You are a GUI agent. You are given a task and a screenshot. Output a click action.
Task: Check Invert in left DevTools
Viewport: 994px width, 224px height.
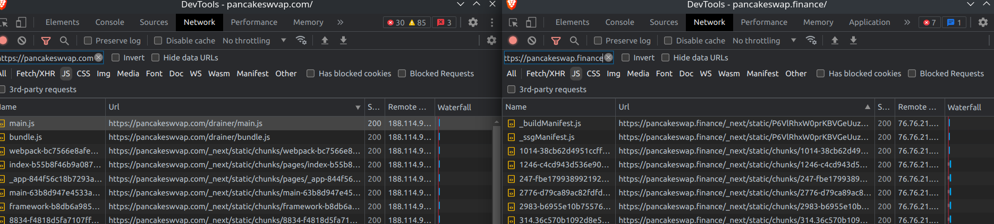tap(115, 58)
